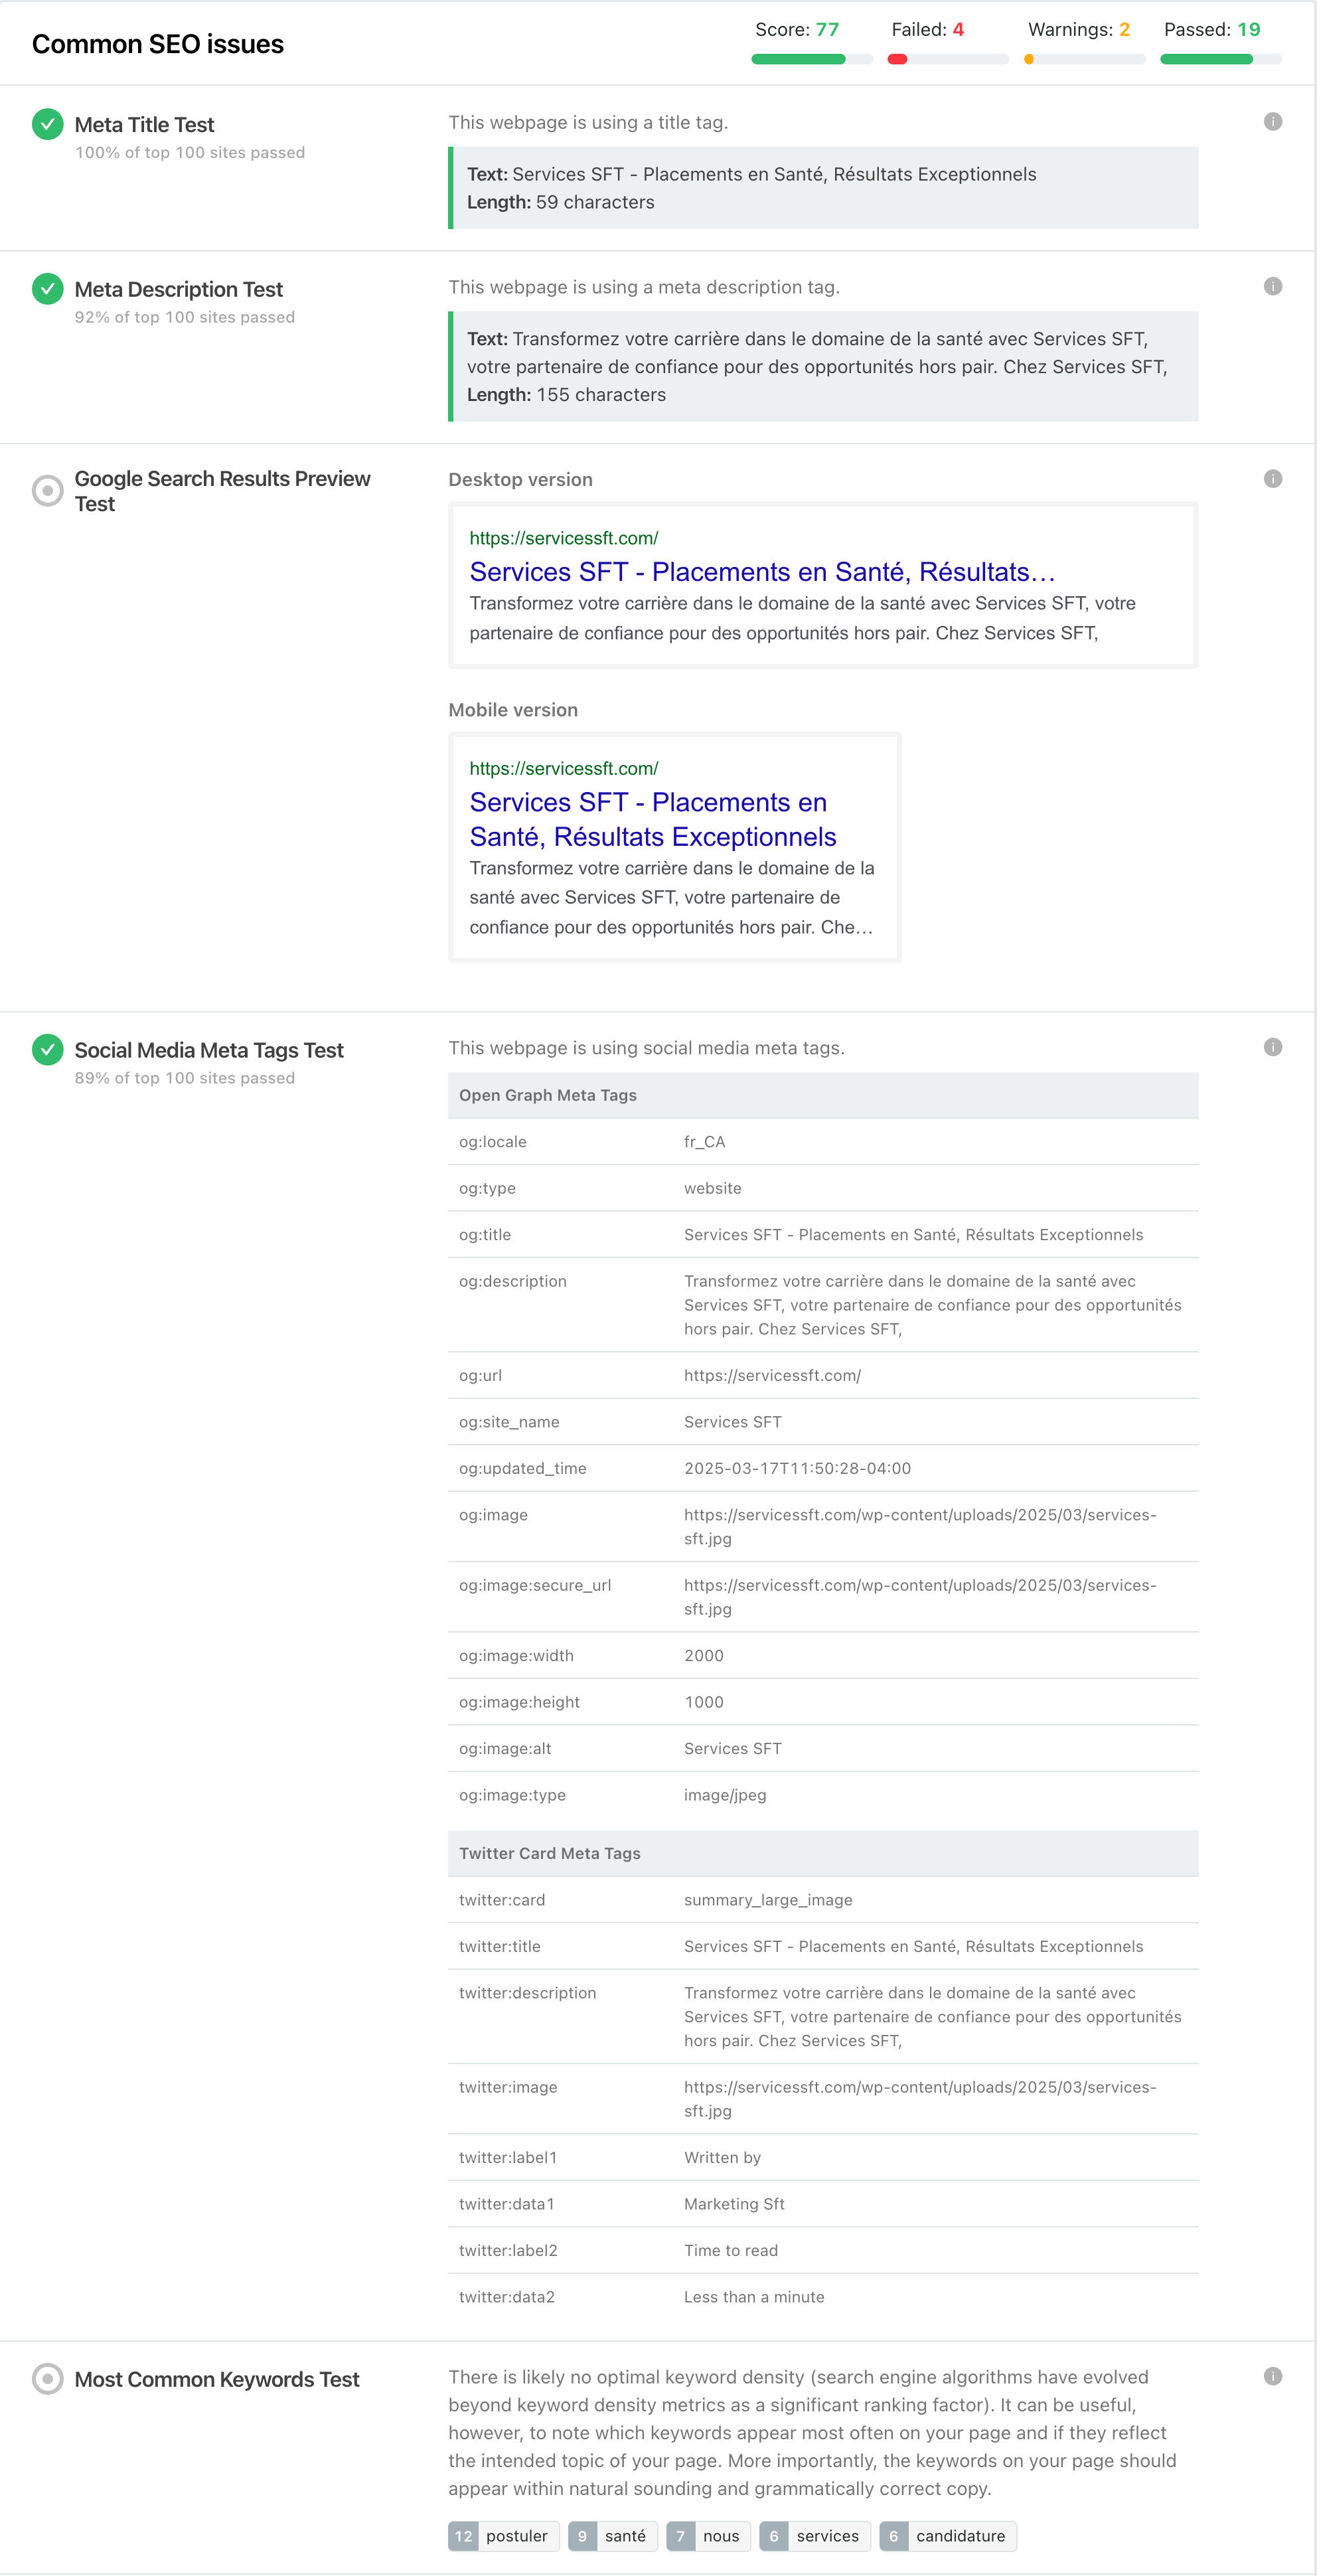Click the mobile preview URL https://servicessft.com/

coord(564,768)
